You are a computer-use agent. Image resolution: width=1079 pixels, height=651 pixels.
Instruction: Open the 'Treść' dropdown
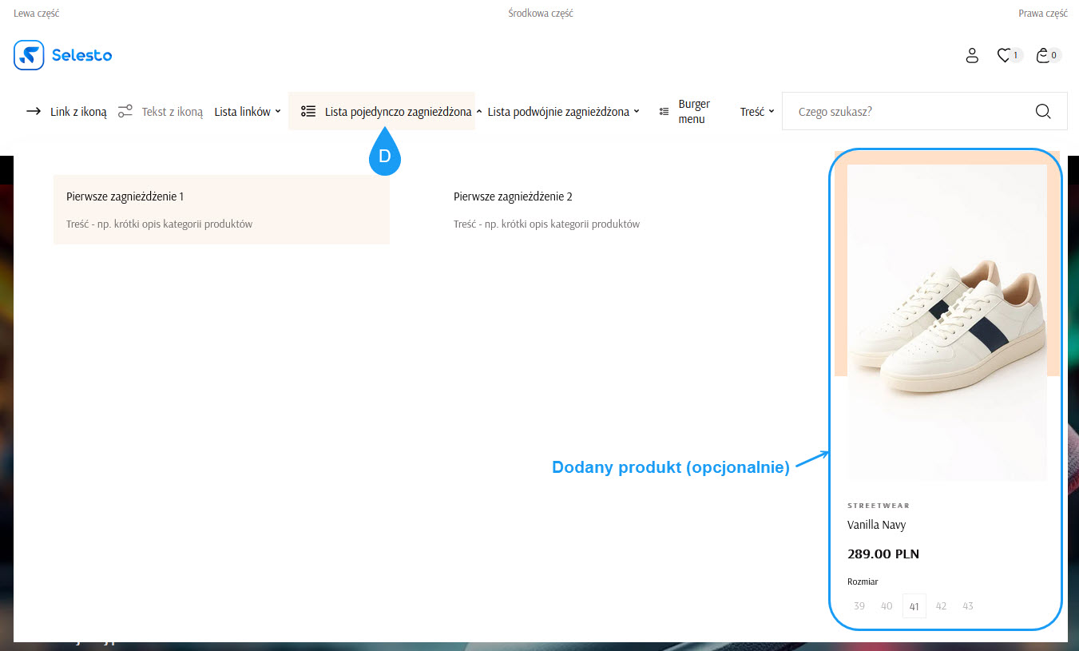[756, 111]
